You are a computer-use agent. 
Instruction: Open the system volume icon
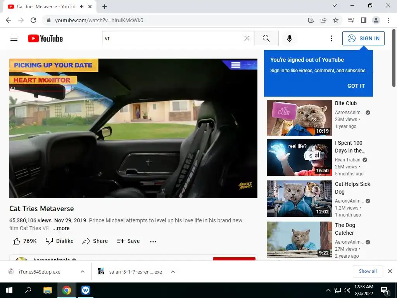point(347,290)
